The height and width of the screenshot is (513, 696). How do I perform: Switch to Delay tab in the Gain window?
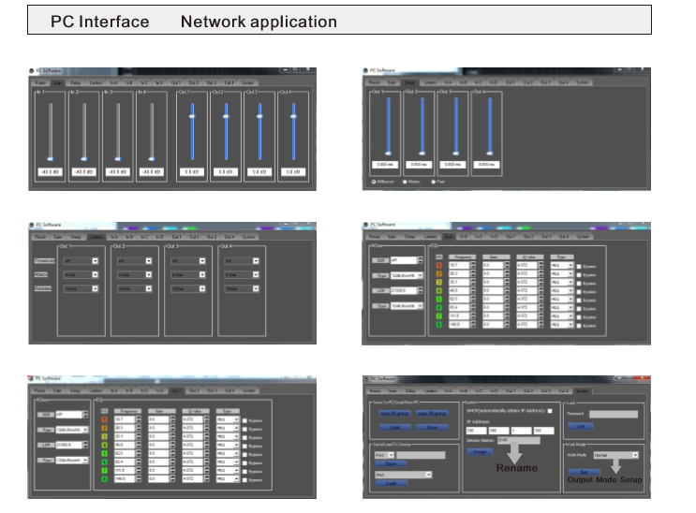[x=76, y=82]
